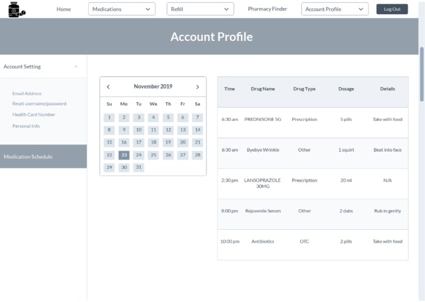Select November 14 on calendar
The width and height of the screenshot is (425, 302).
[198, 130]
